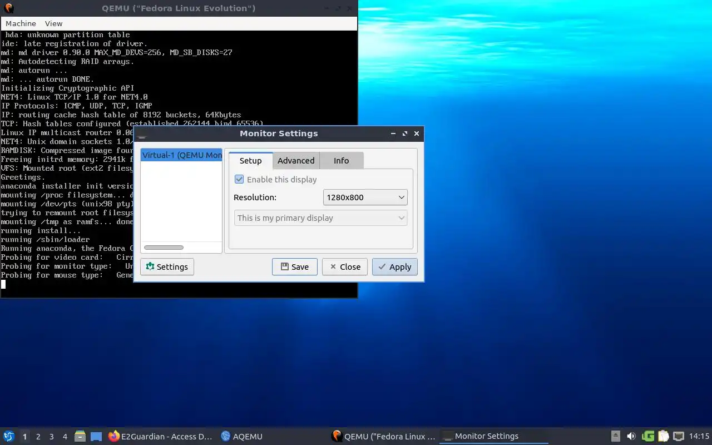Open the file manager icon in taskbar
The image size is (712, 445).
(x=80, y=437)
